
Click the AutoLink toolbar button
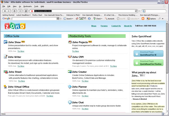[x=110, y=19]
